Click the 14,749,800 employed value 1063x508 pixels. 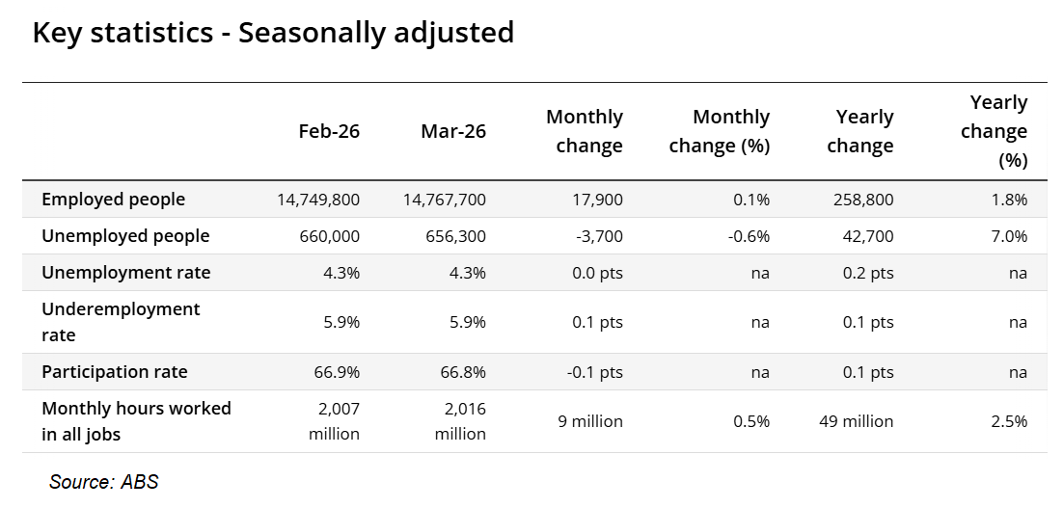pyautogui.click(x=318, y=200)
